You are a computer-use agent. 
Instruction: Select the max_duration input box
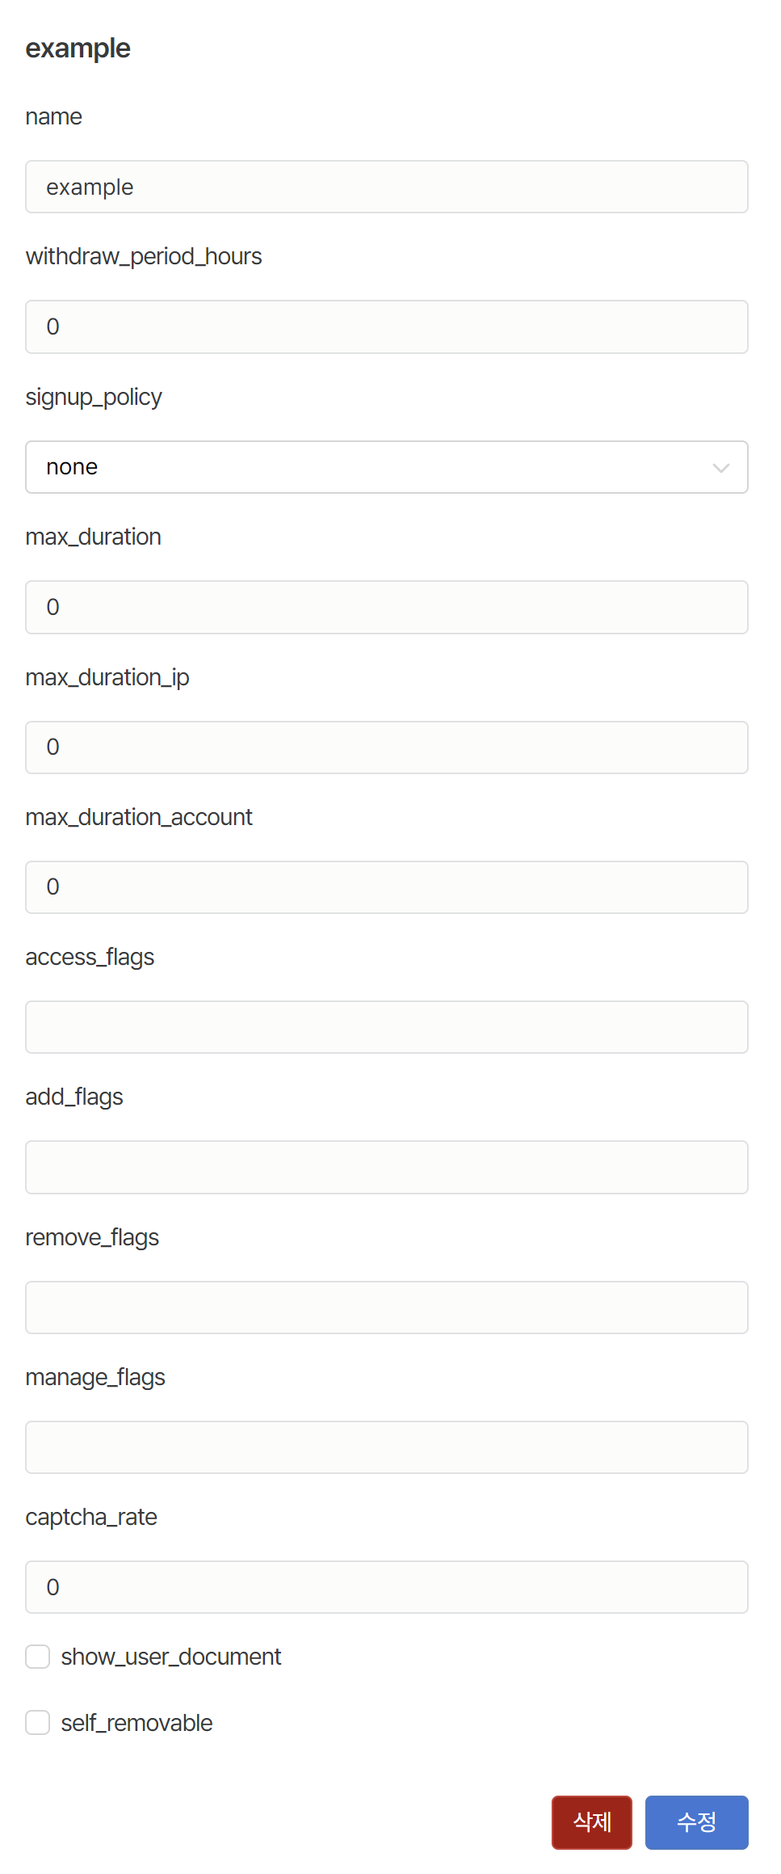click(386, 607)
